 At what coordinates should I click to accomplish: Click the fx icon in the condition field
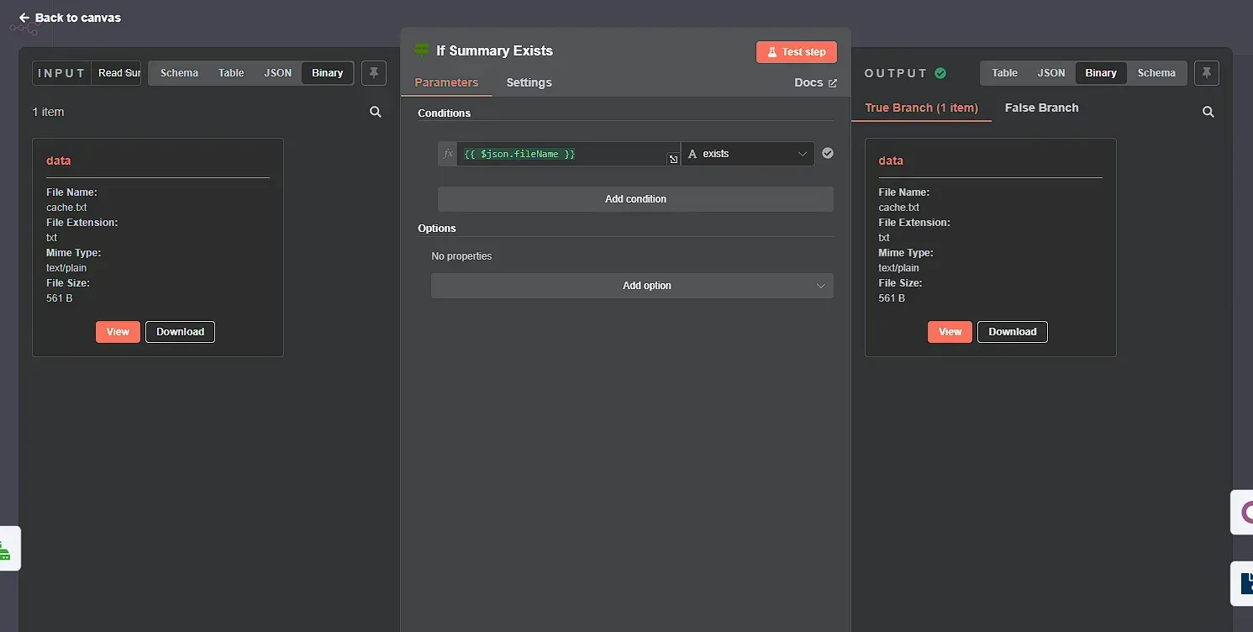coord(447,153)
